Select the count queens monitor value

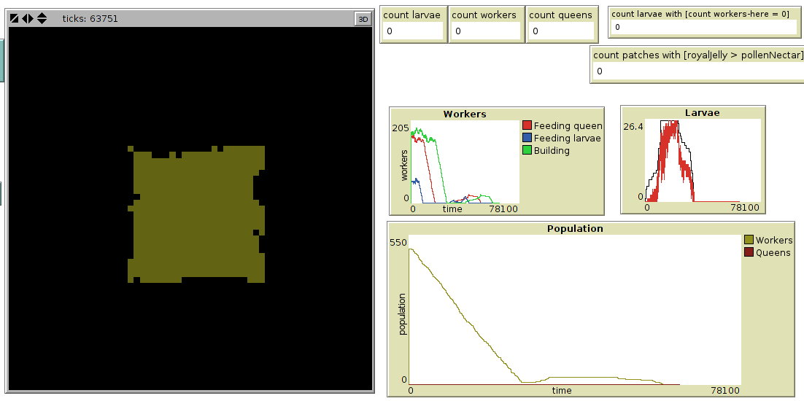tap(560, 31)
